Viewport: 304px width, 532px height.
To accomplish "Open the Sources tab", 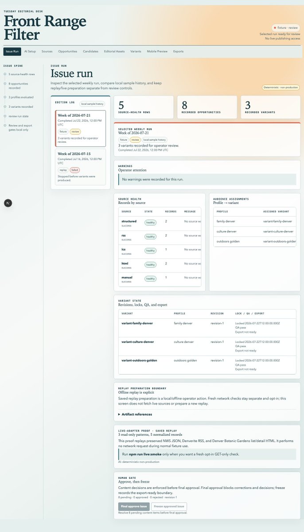I will point(47,51).
